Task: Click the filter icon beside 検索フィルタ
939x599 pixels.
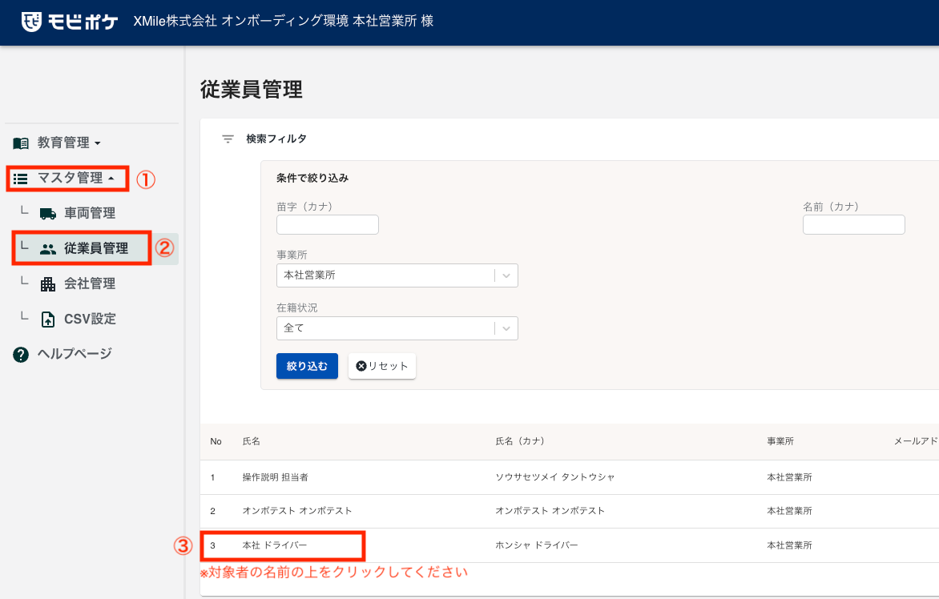Action: [227, 138]
